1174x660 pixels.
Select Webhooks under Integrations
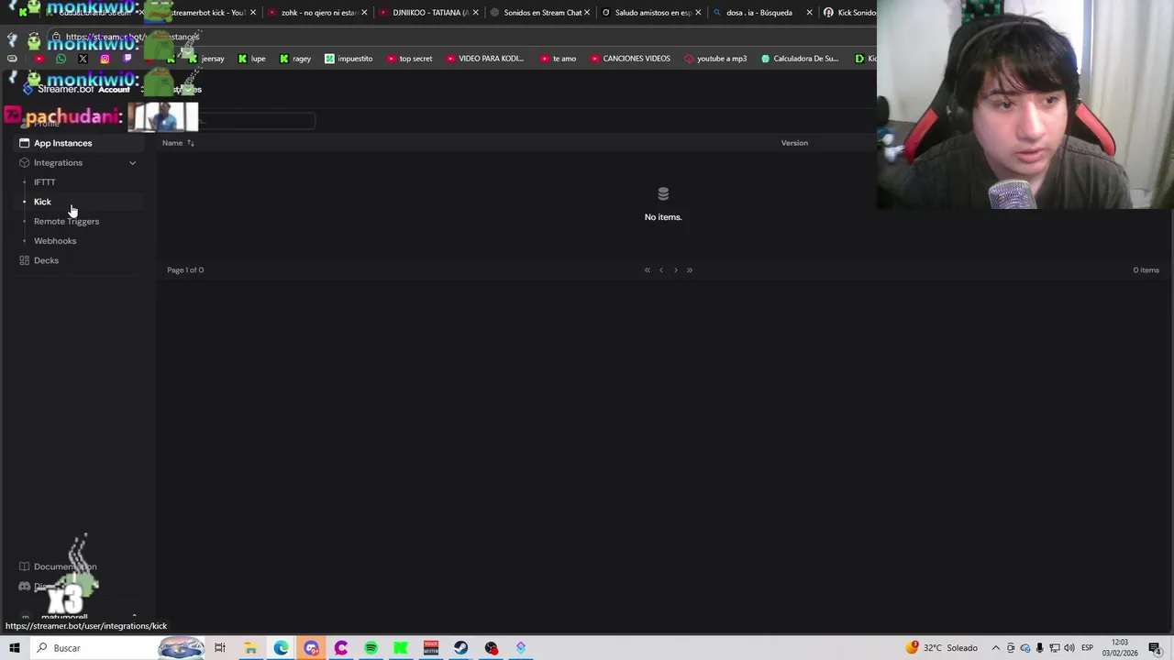tap(55, 241)
